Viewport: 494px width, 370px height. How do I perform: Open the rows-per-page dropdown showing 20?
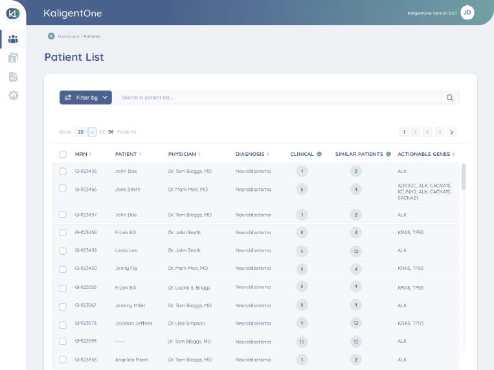tap(91, 132)
